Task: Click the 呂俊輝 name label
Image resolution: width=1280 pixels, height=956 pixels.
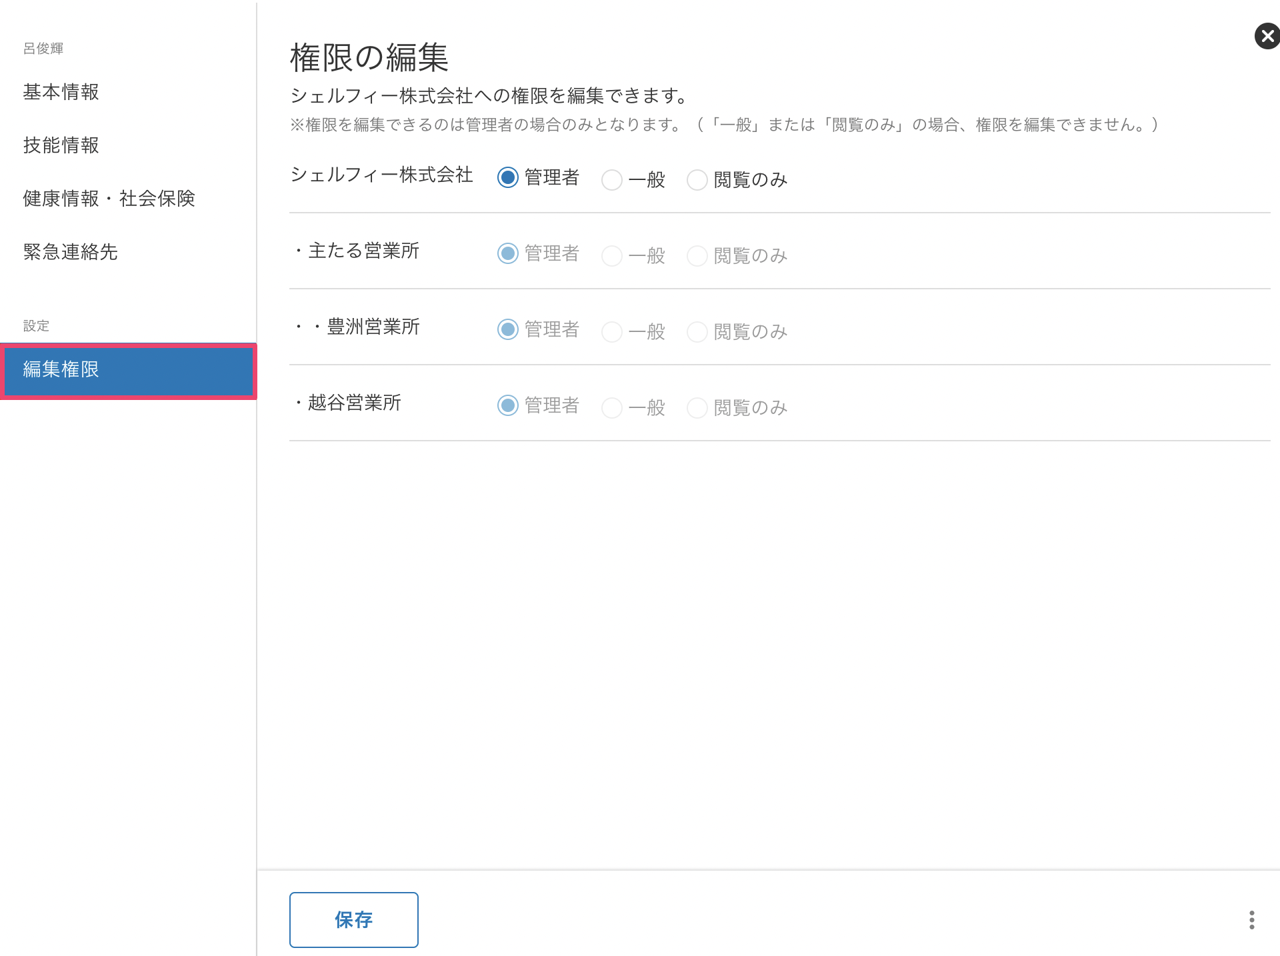Action: [x=43, y=49]
